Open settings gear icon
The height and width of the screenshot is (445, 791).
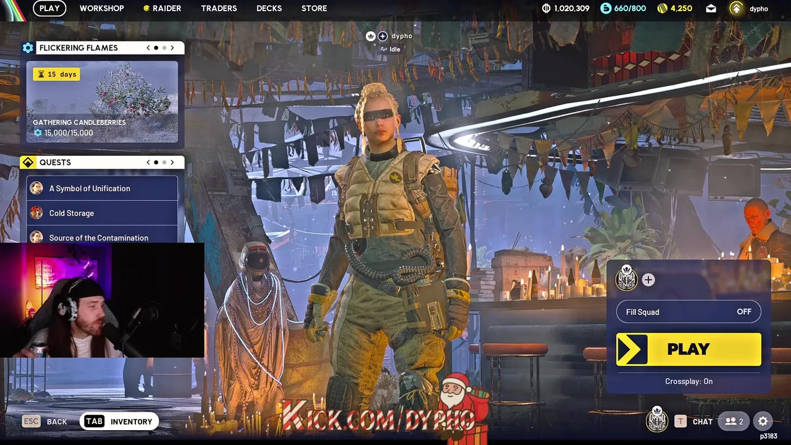(x=763, y=422)
